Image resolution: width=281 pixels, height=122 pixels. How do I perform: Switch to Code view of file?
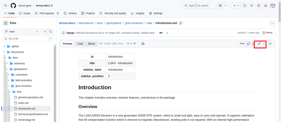click(x=80, y=44)
